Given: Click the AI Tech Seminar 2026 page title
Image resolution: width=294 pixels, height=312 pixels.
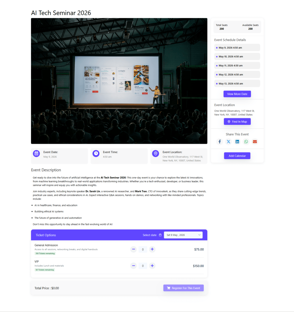Looking at the screenshot, I should tap(61, 13).
